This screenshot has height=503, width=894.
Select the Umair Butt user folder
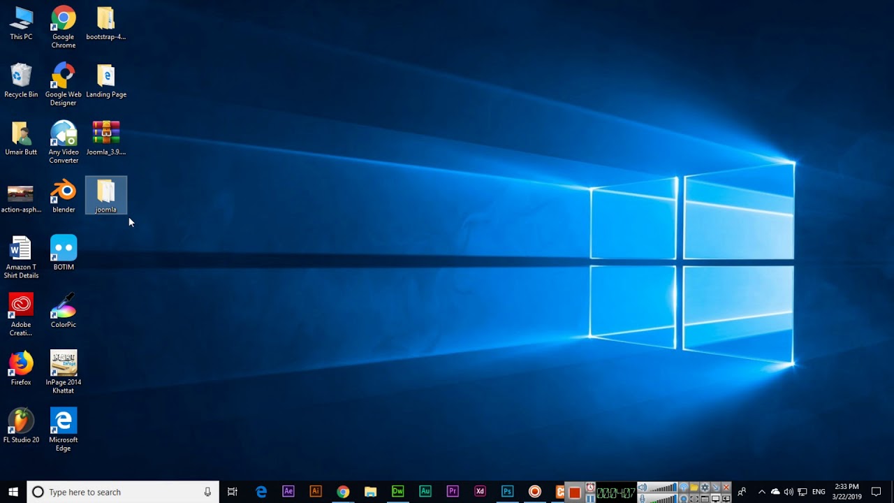pyautogui.click(x=21, y=138)
